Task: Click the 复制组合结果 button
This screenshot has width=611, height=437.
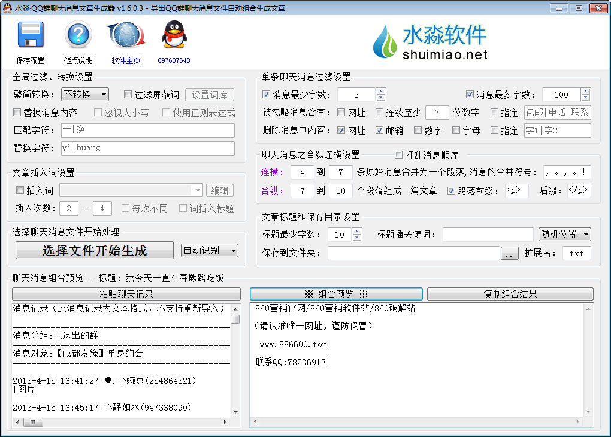Action: pos(510,294)
